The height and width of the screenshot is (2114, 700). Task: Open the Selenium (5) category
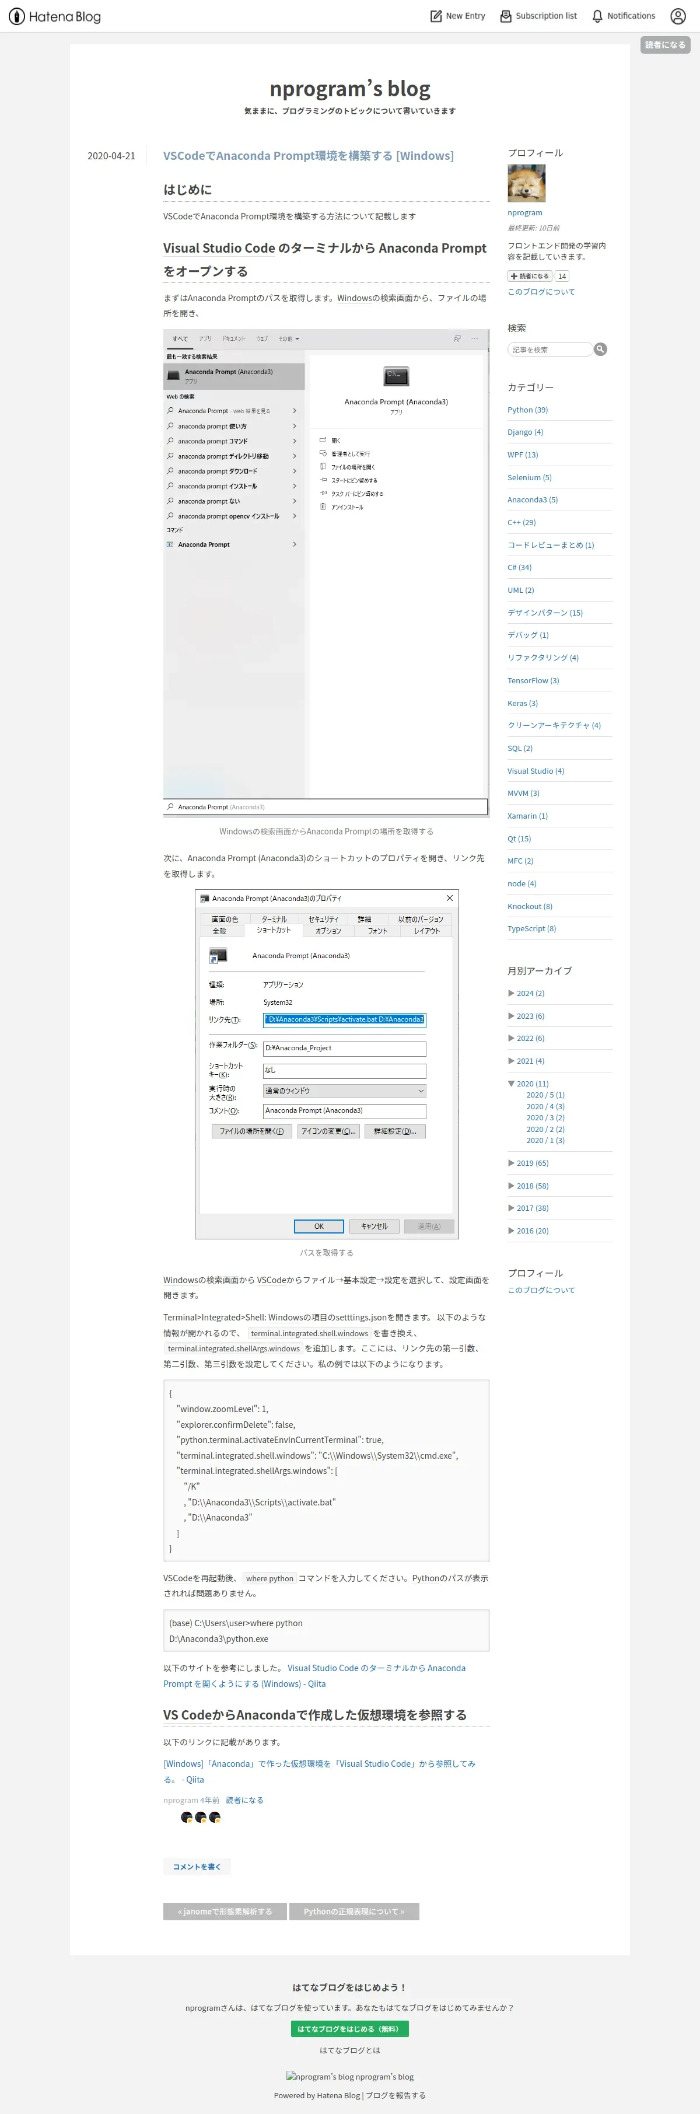pos(529,478)
